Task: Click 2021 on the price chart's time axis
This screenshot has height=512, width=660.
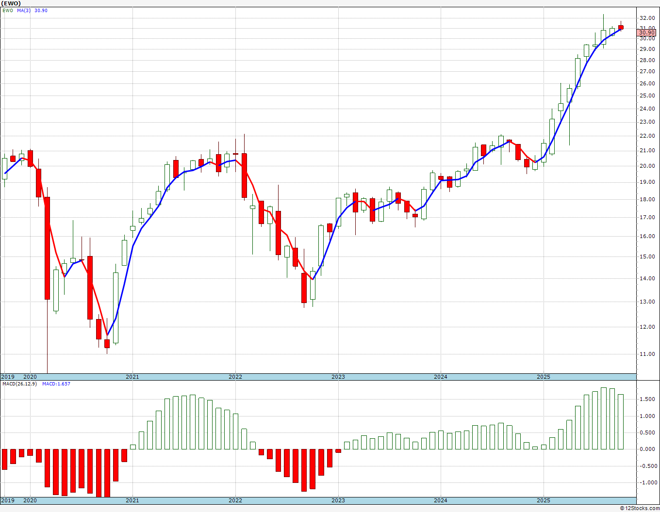Action: pyautogui.click(x=132, y=377)
